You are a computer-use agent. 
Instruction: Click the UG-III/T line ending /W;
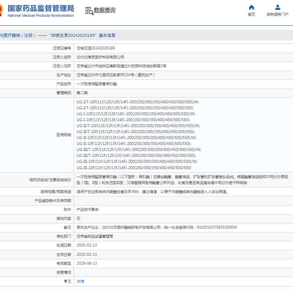139,150
